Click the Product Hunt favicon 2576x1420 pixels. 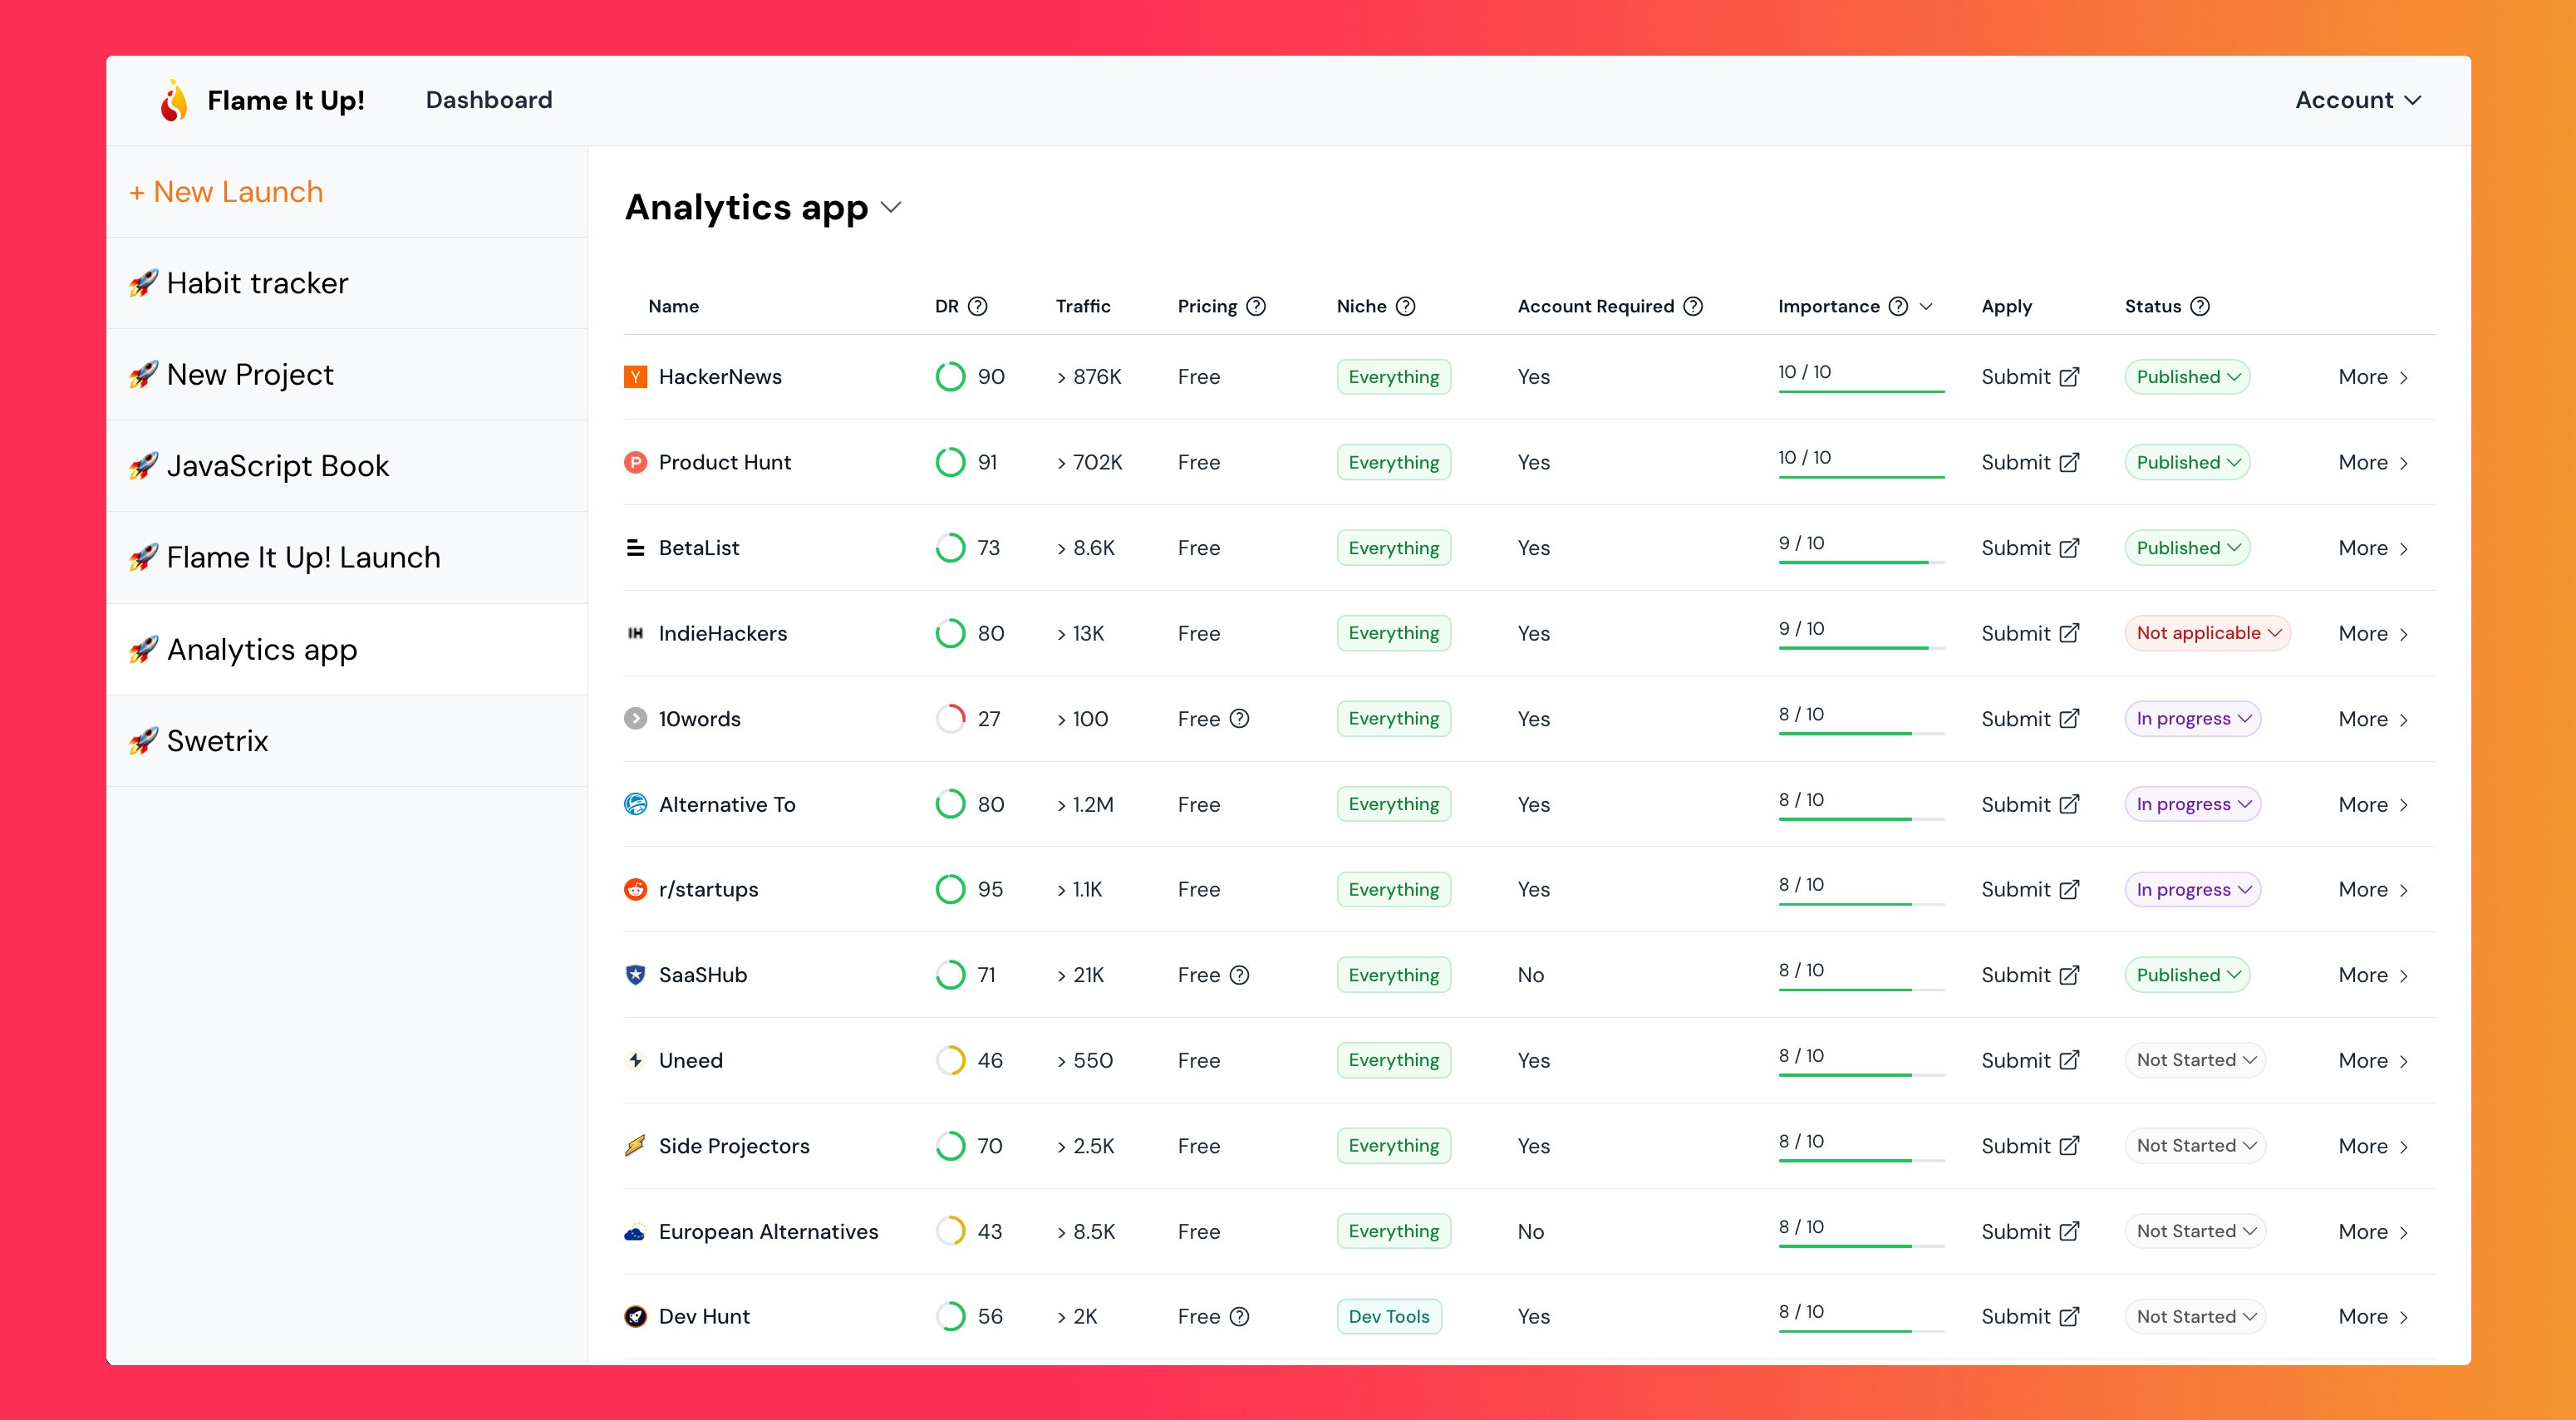[x=635, y=462]
